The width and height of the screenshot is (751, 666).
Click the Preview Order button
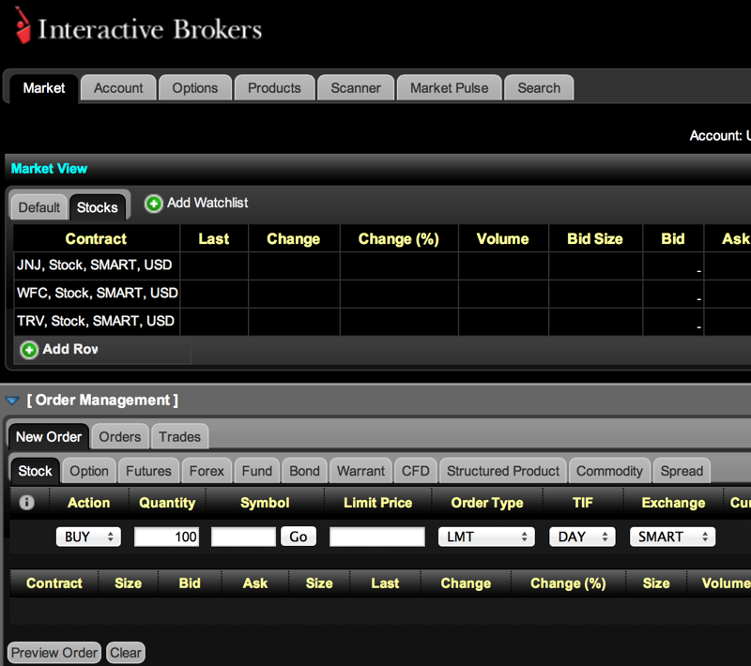click(54, 652)
